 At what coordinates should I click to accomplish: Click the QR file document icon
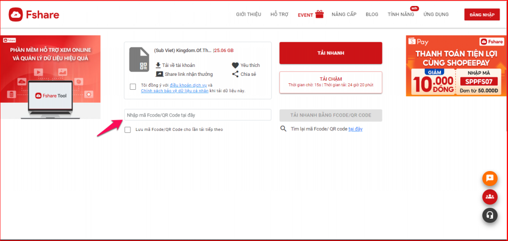(139, 59)
